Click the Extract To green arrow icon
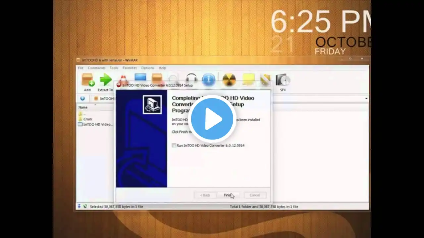 coord(106,80)
